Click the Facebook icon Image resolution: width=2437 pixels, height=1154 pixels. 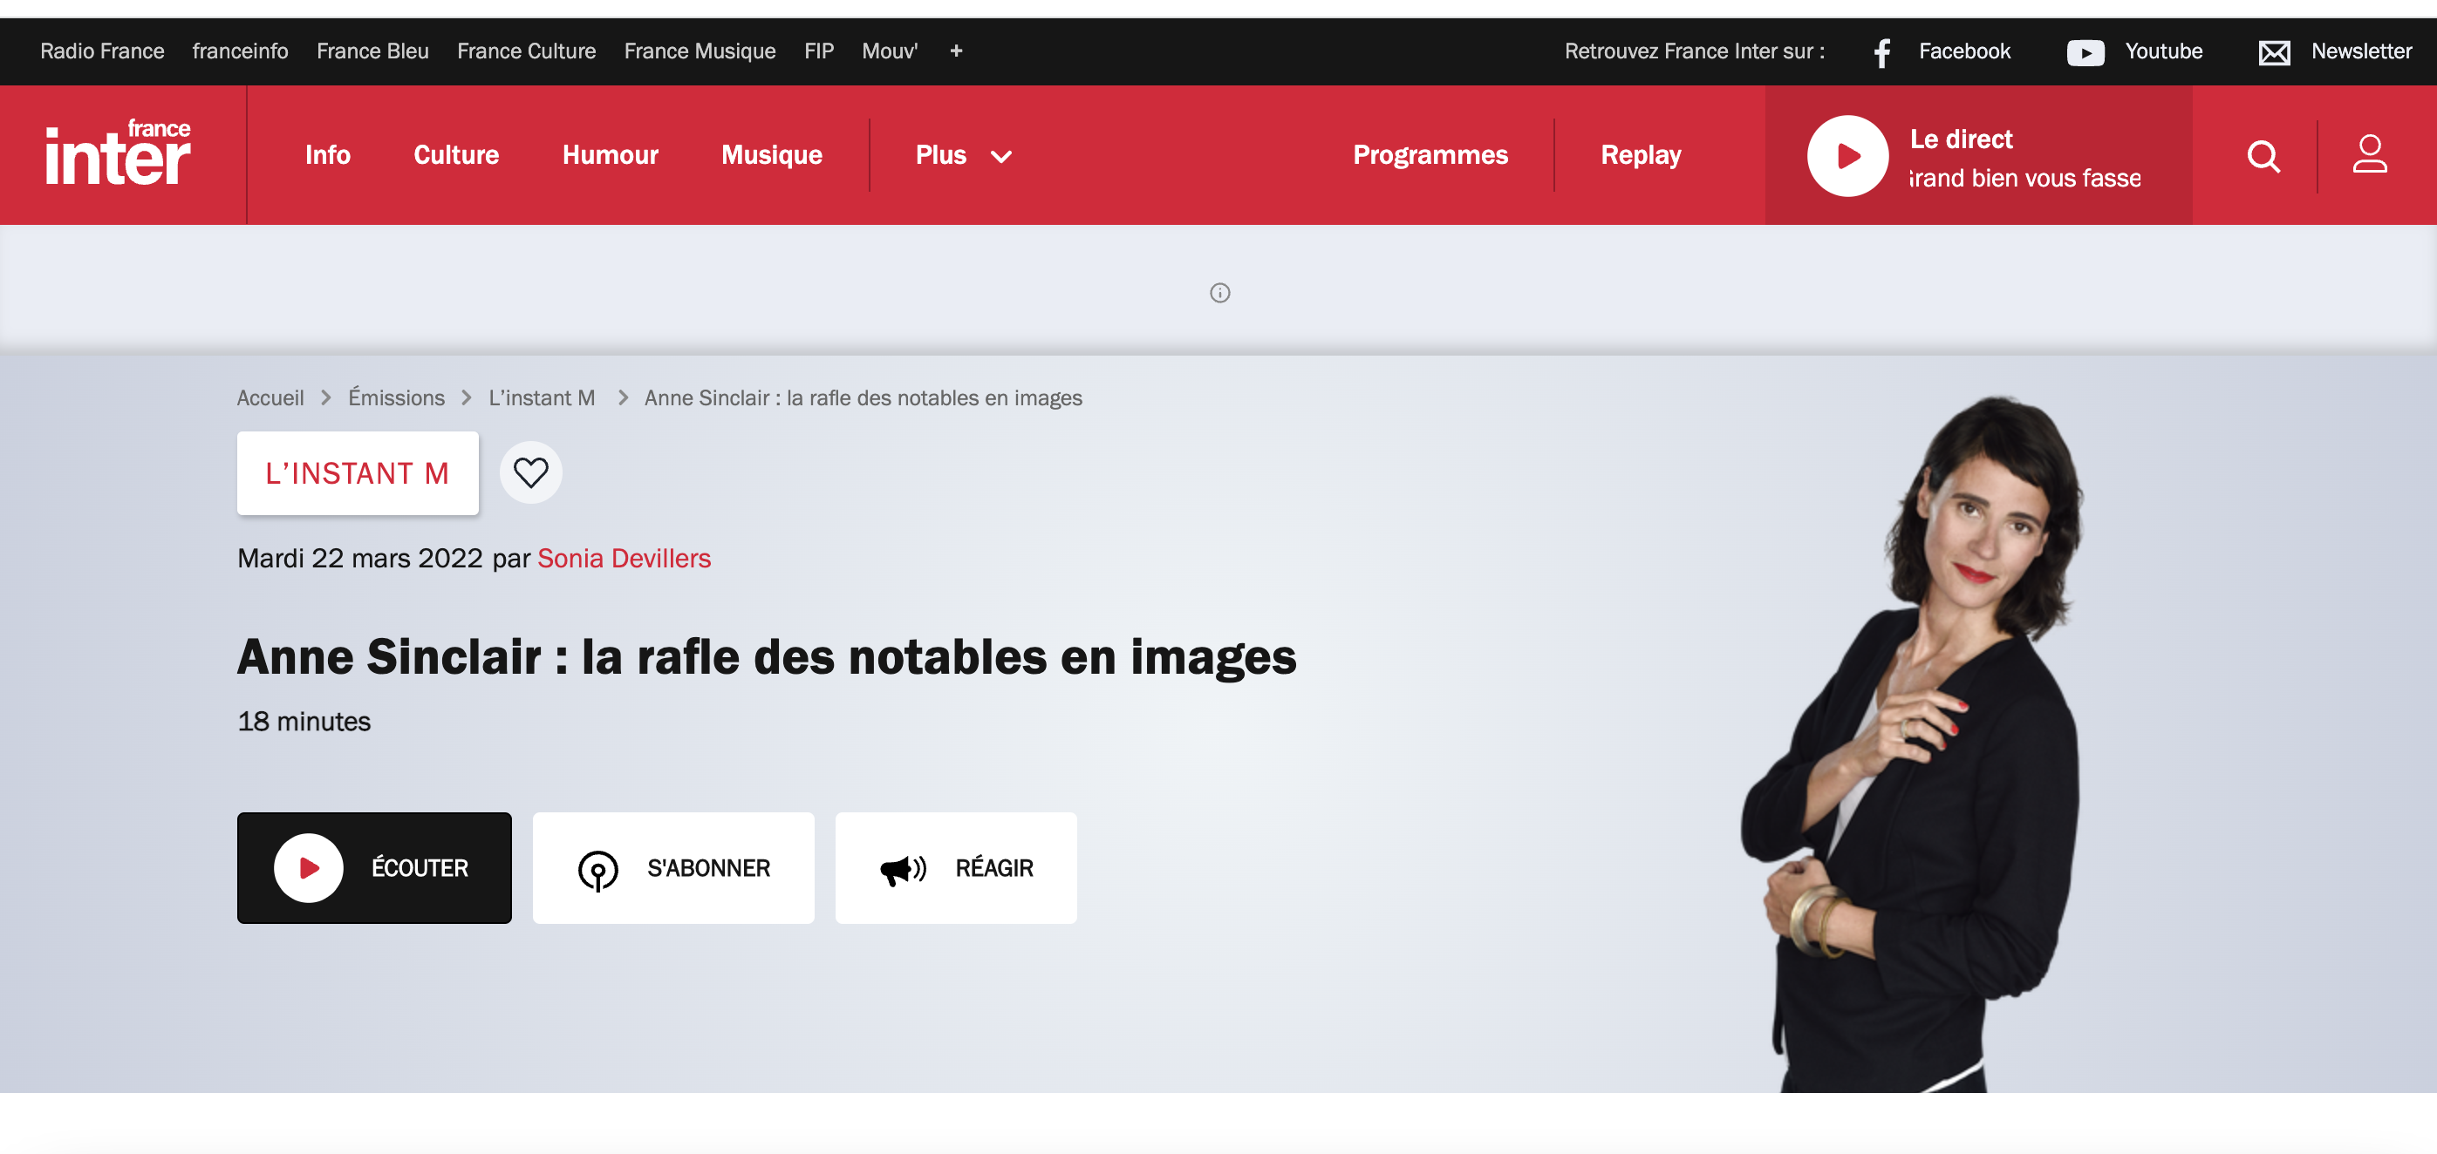coord(1882,52)
